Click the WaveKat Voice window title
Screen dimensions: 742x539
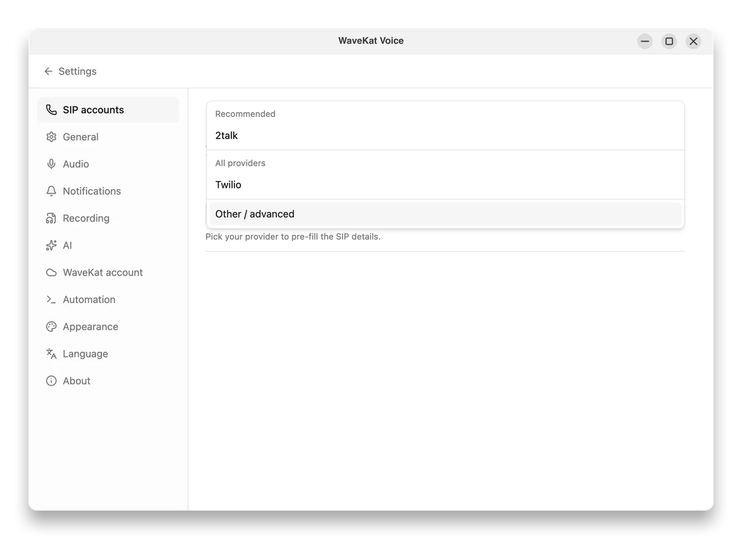[371, 41]
